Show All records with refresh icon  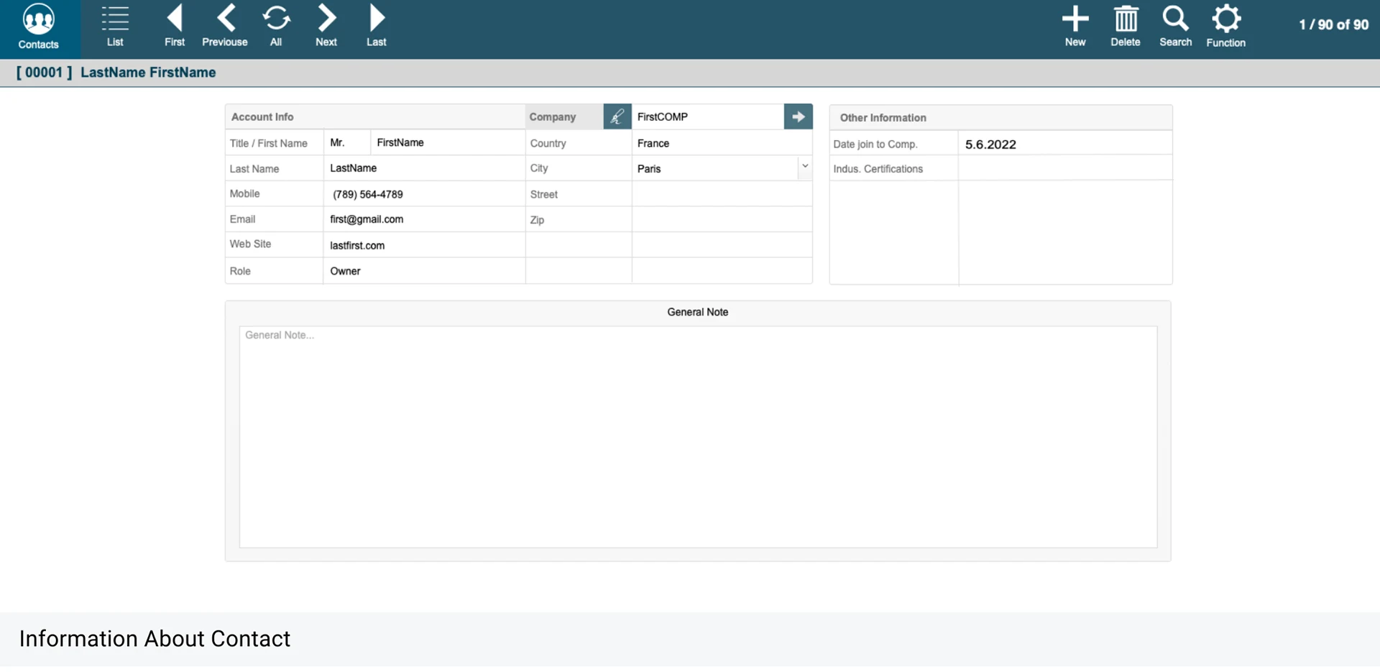(x=276, y=27)
